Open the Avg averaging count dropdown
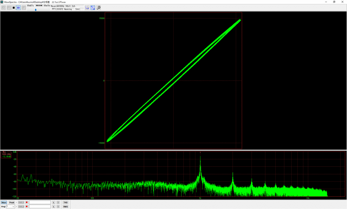Viewport: 347px width, 209px height. [x=11, y=207]
